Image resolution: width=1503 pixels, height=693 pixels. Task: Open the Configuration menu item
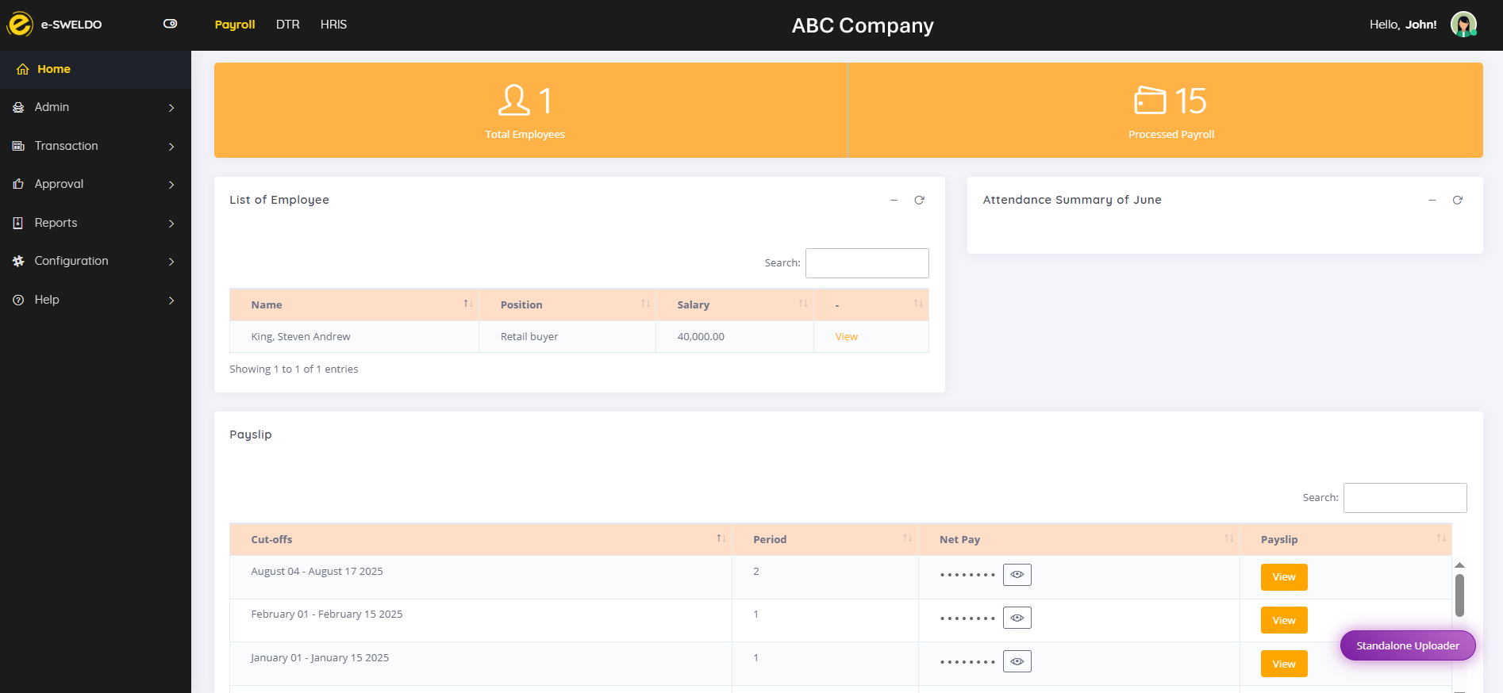coord(95,261)
